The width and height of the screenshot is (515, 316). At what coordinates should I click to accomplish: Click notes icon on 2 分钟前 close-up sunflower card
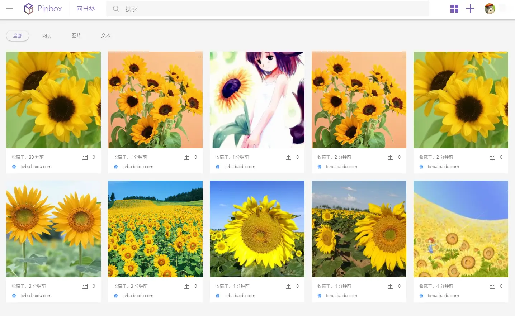(492, 157)
